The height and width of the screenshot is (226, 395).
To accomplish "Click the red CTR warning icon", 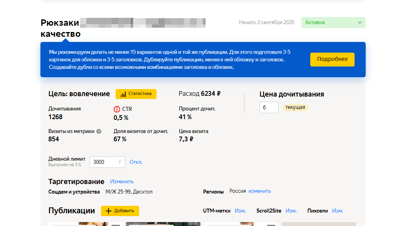I will click(x=116, y=109).
